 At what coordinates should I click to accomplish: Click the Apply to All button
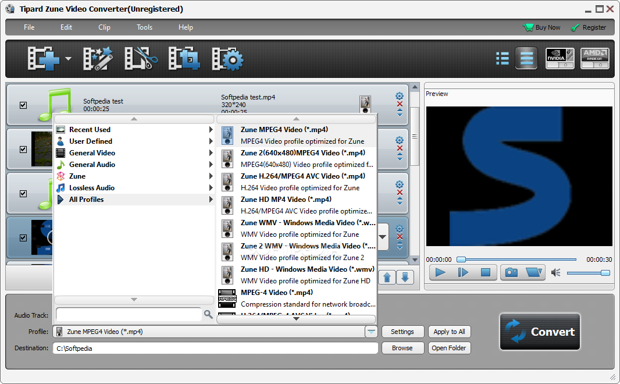coord(449,332)
